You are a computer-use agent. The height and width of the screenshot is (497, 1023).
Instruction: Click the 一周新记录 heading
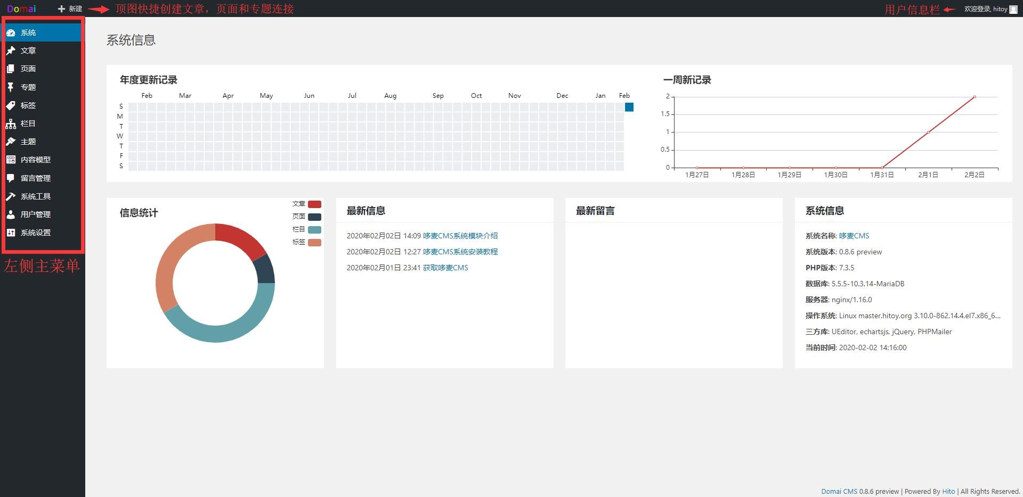point(687,80)
